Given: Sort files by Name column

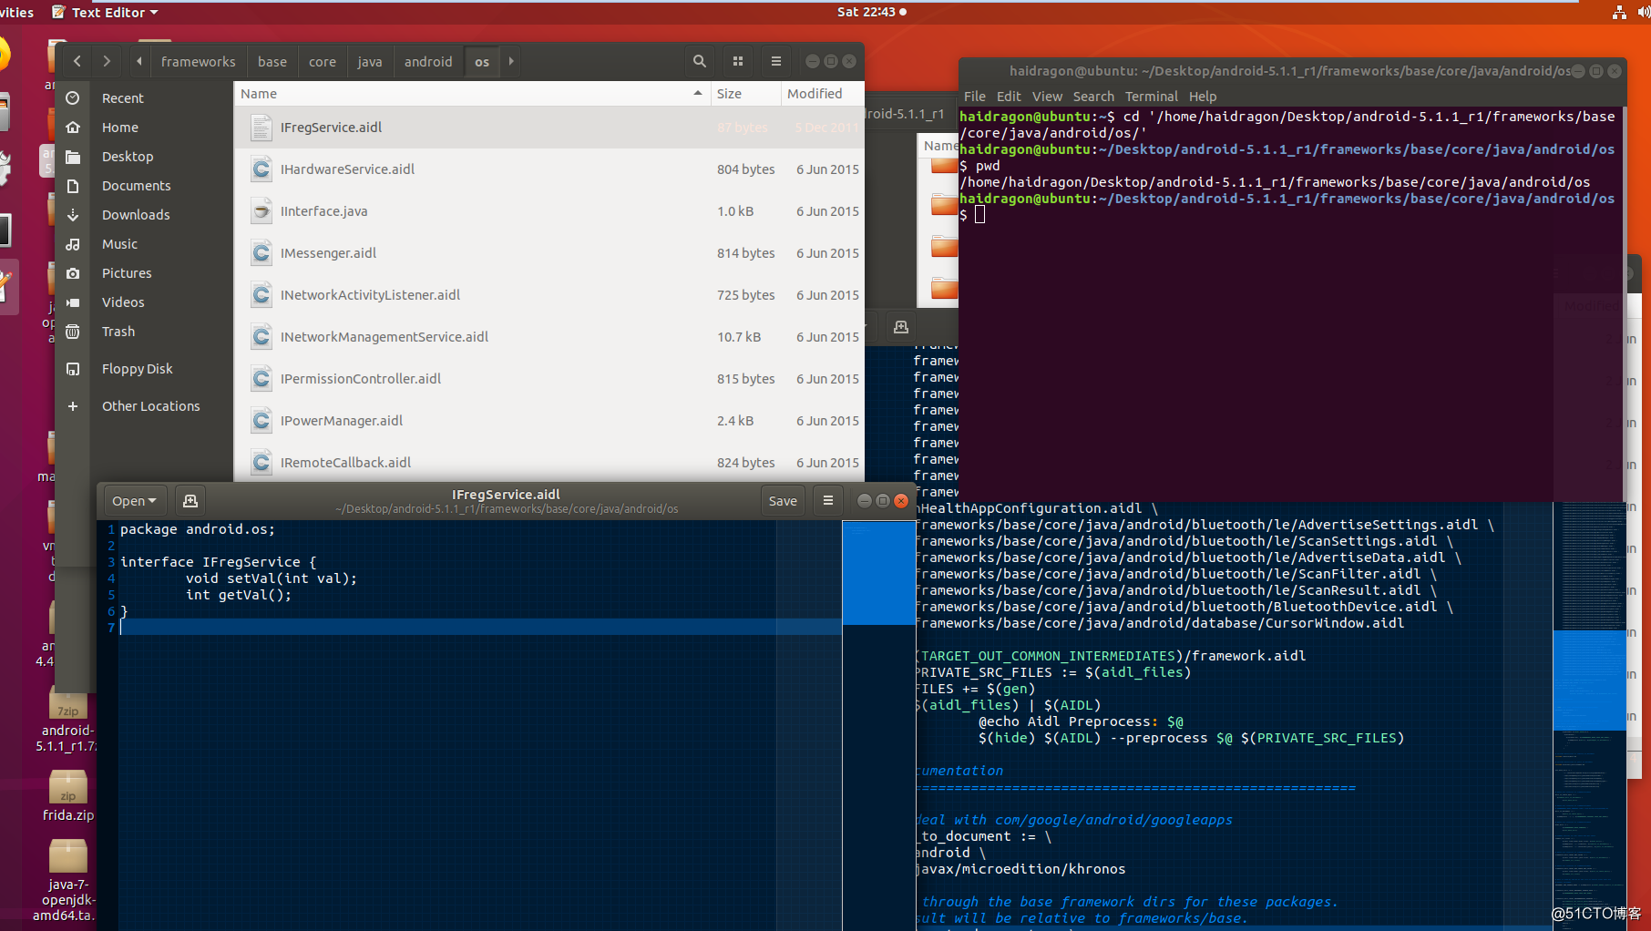Looking at the screenshot, I should (472, 94).
